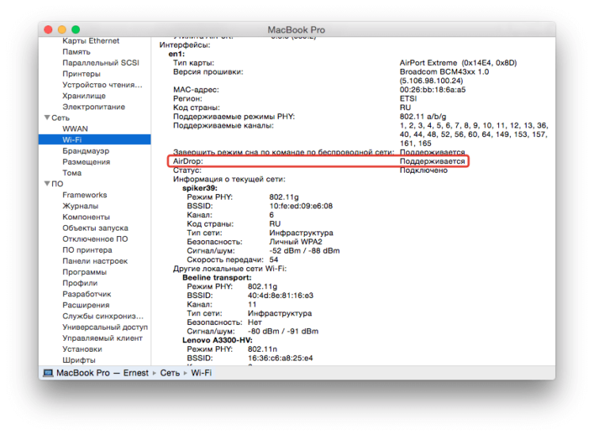Open Универсальный доступ entry

tap(105, 326)
